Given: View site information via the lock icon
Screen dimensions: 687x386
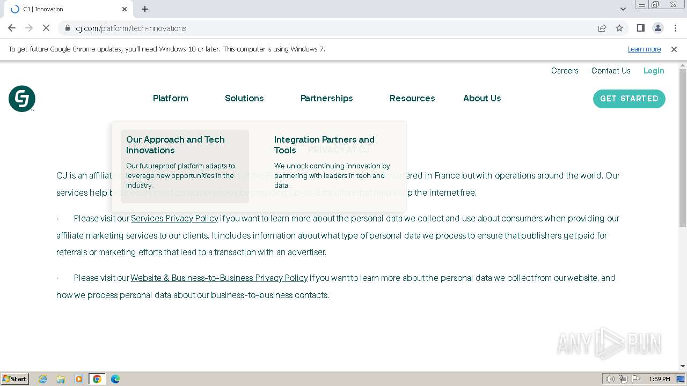Looking at the screenshot, I should coord(68,28).
